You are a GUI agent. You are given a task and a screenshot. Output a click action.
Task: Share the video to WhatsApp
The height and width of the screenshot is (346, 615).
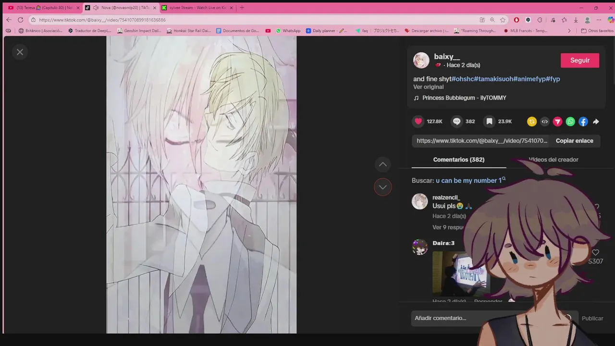(570, 122)
